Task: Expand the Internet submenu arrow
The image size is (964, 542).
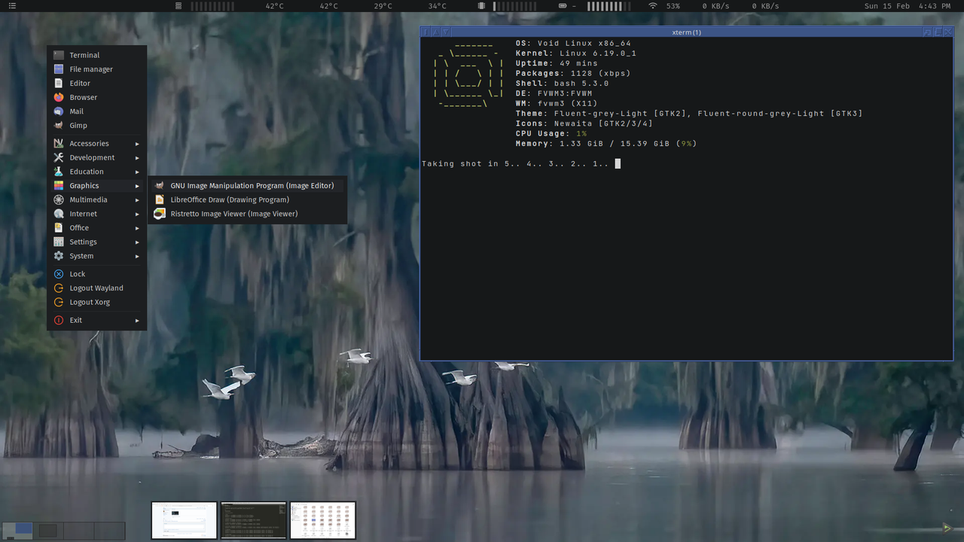Action: point(137,214)
